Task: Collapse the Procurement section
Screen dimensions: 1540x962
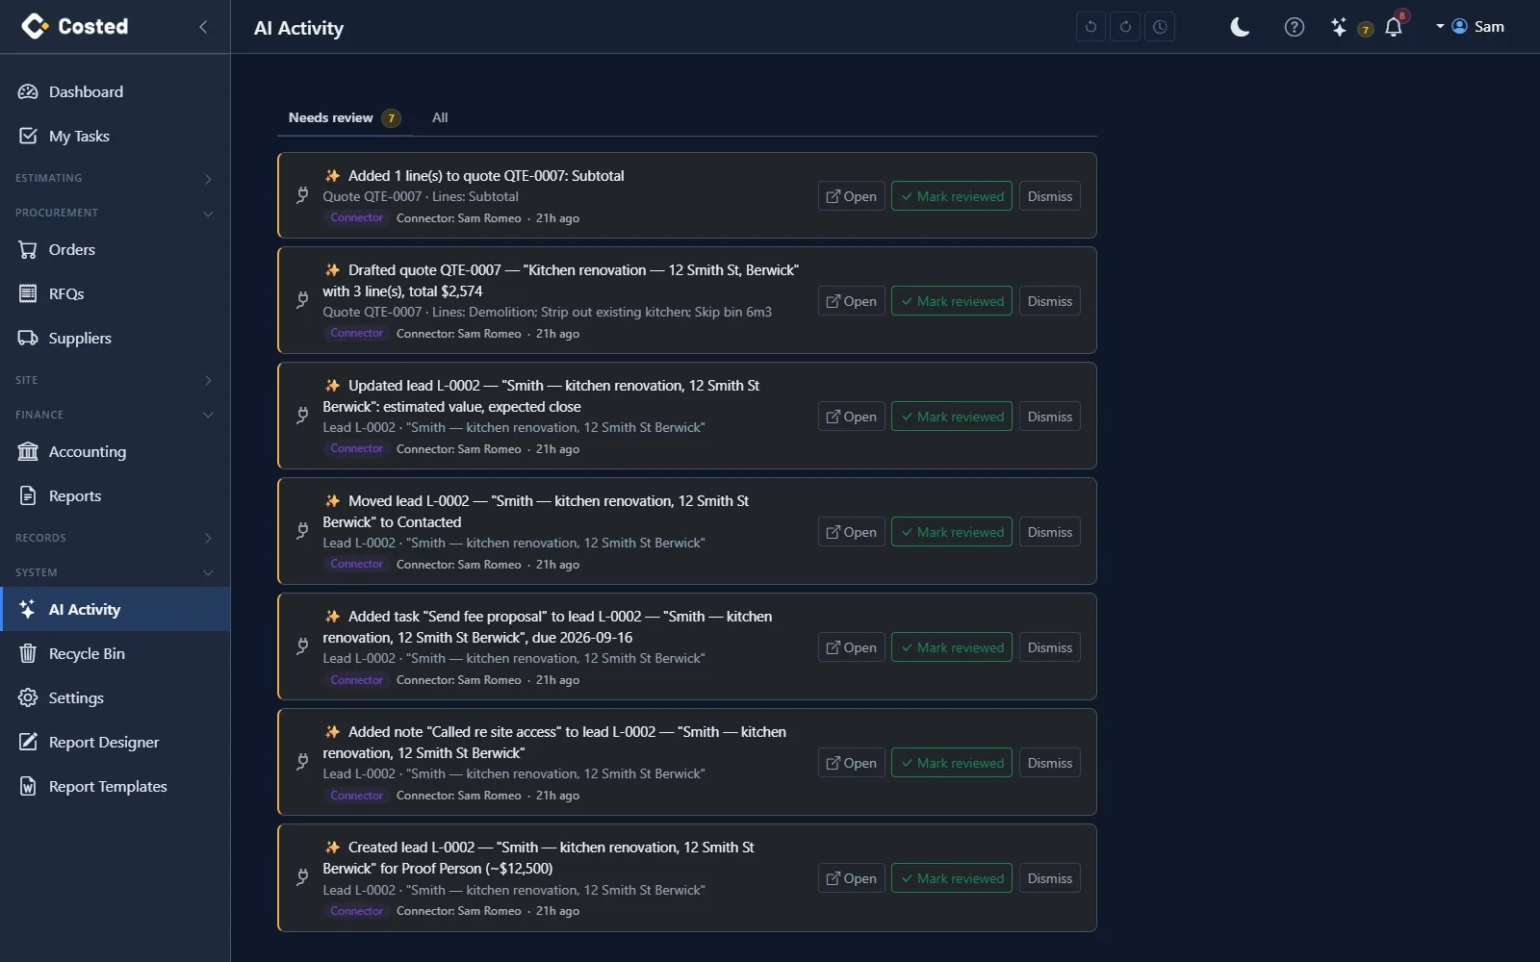Action: tap(115, 213)
